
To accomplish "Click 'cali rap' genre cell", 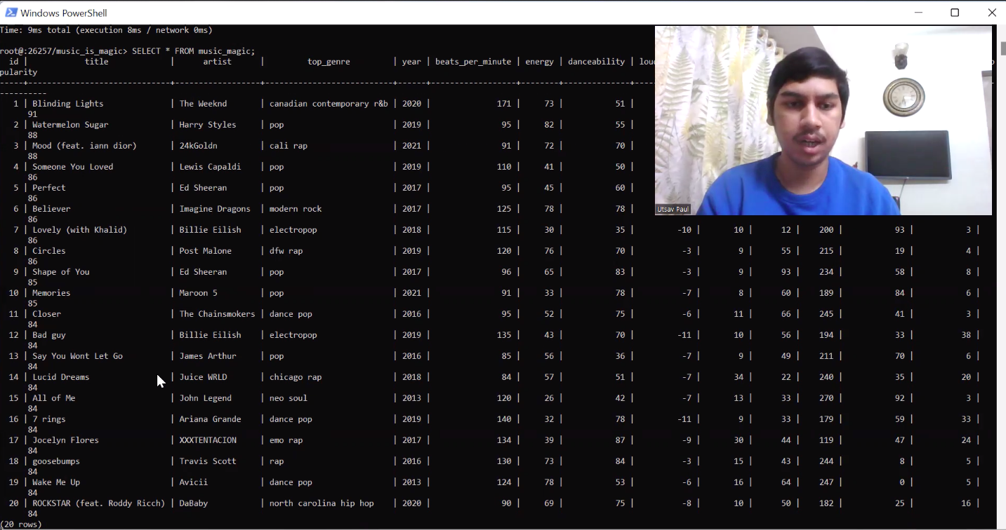I will tap(289, 146).
